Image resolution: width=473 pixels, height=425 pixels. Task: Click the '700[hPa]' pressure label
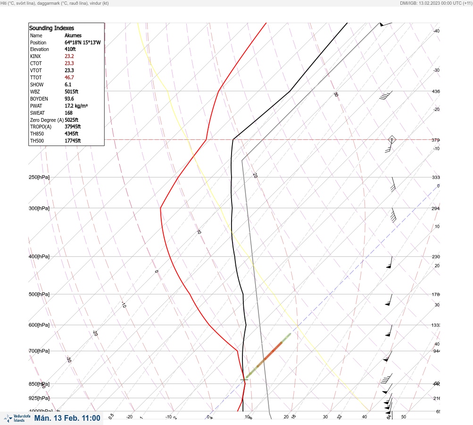coord(39,351)
